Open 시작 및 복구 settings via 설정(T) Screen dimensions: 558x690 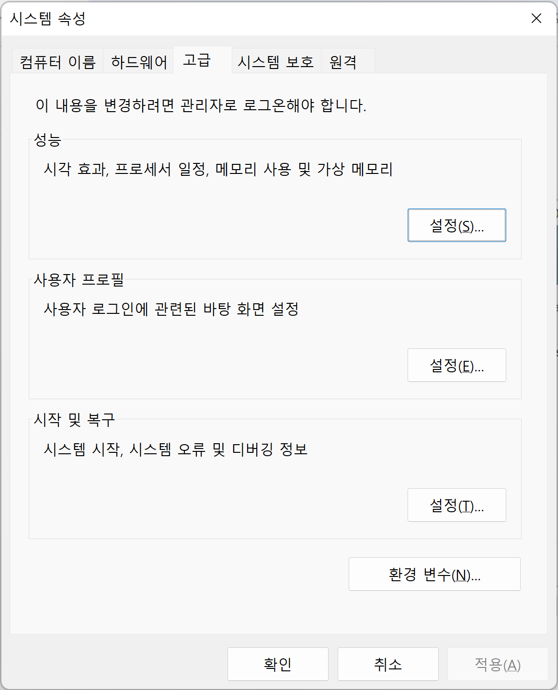pos(456,505)
